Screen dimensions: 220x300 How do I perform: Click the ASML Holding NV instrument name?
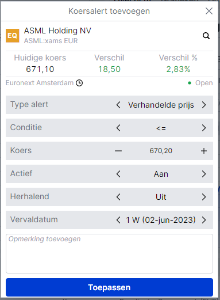(x=57, y=31)
